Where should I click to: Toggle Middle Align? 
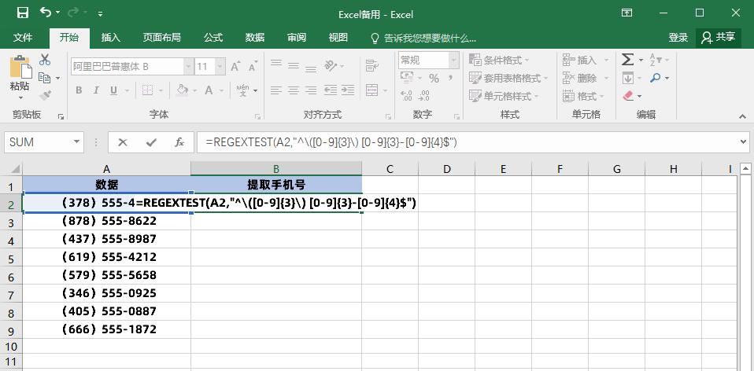point(294,64)
